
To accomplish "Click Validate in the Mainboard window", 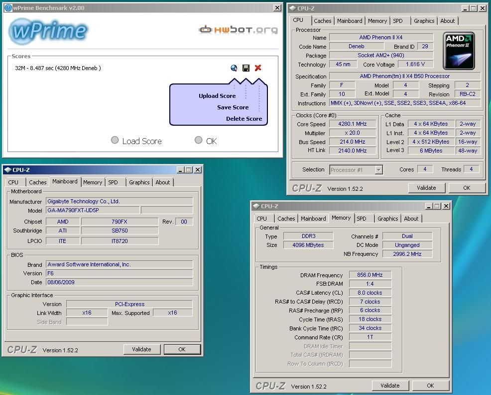I will coord(141,349).
